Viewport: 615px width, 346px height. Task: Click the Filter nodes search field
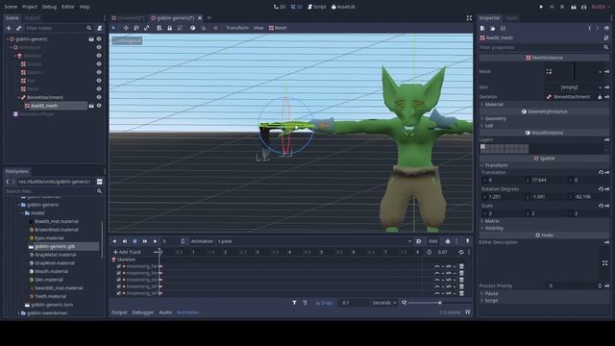click(x=59, y=28)
